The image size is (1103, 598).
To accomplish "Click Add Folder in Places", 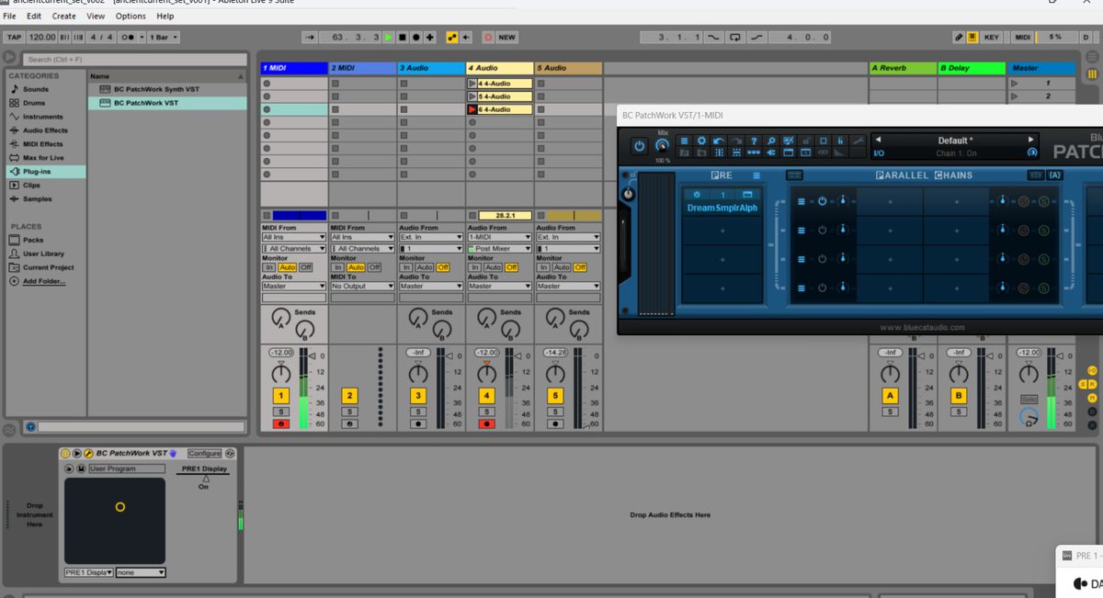I will 44,281.
